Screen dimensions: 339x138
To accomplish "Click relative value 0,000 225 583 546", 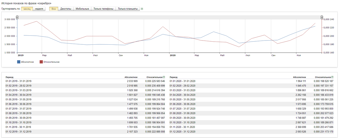I will coord(155,81).
